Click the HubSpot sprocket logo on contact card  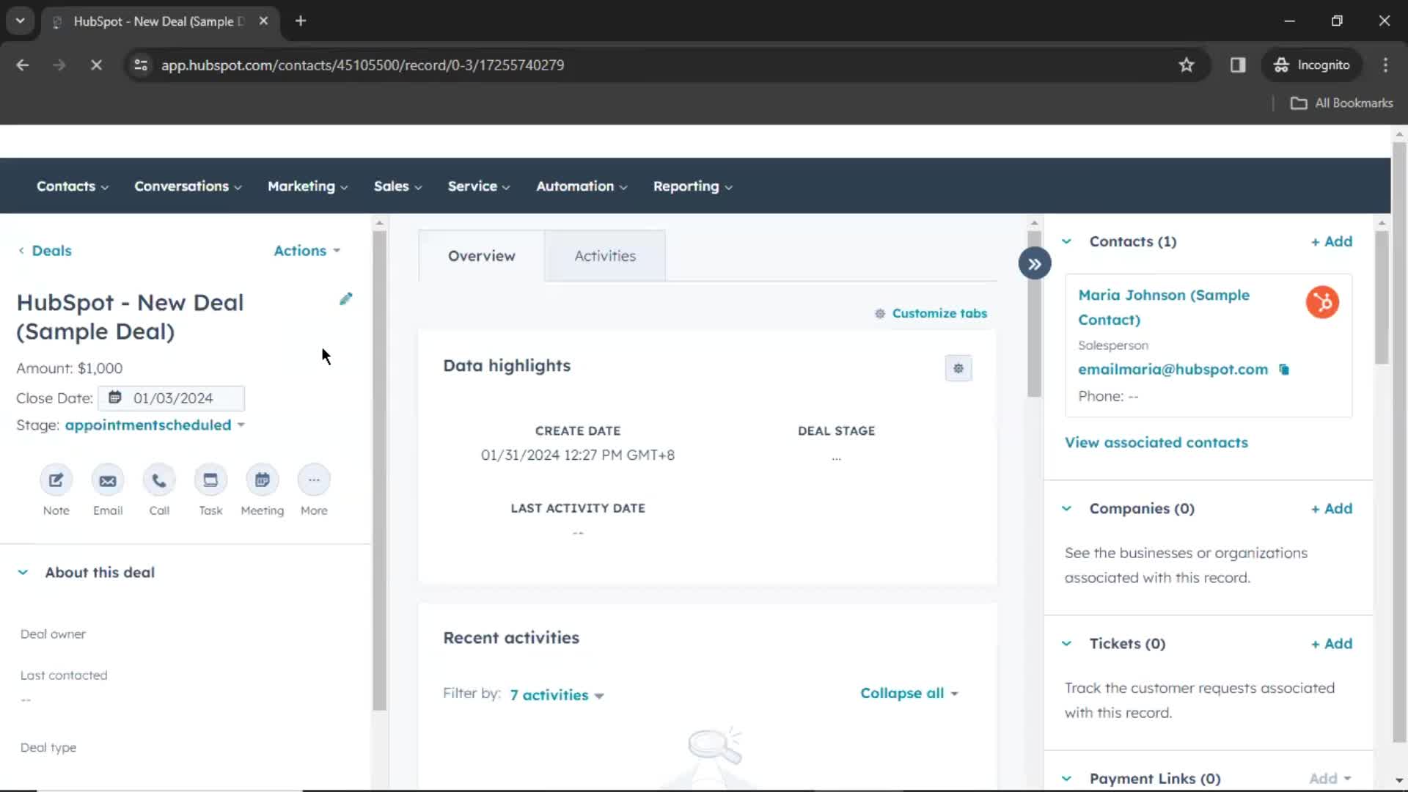coord(1322,302)
